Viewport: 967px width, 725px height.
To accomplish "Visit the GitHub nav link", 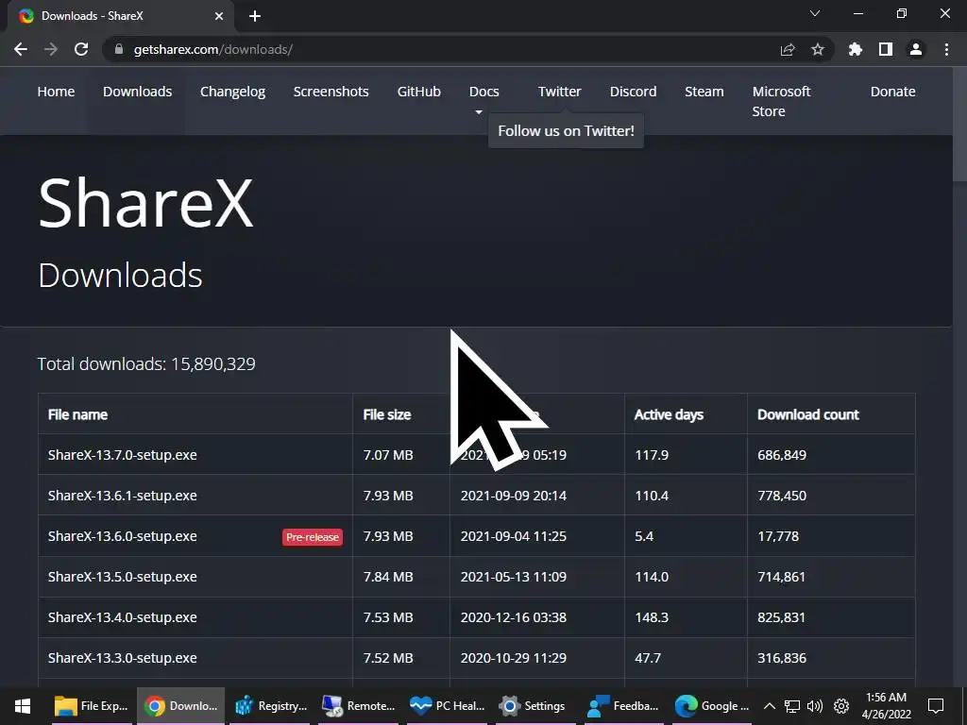I will coord(418,92).
